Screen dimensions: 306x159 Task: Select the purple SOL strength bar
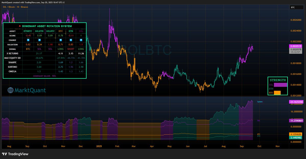280,85
